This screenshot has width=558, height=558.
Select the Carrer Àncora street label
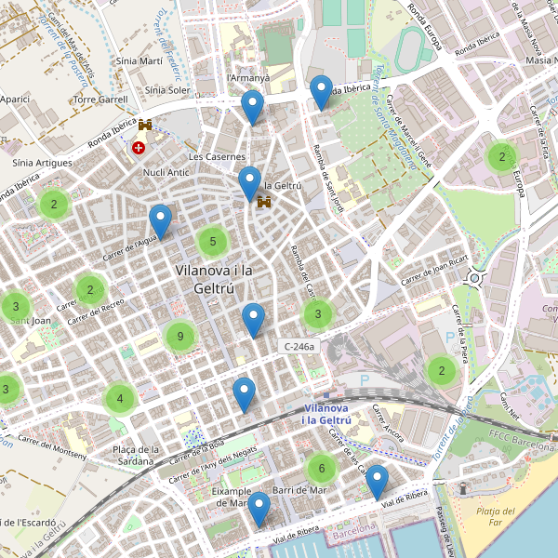click(388, 423)
